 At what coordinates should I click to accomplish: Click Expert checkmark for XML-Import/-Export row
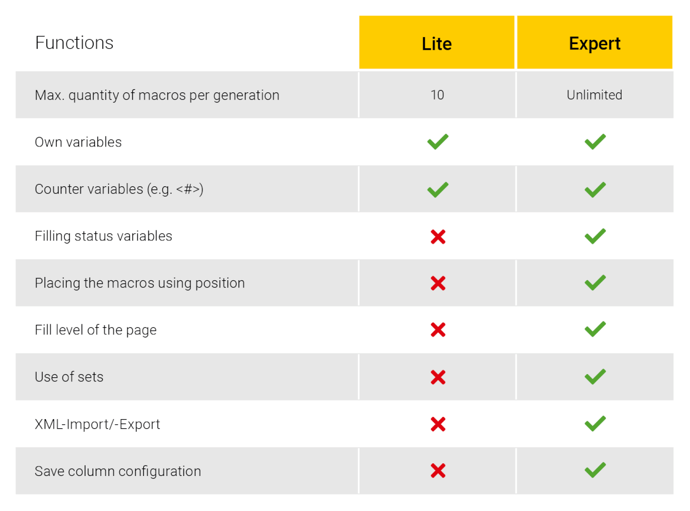pyautogui.click(x=595, y=423)
